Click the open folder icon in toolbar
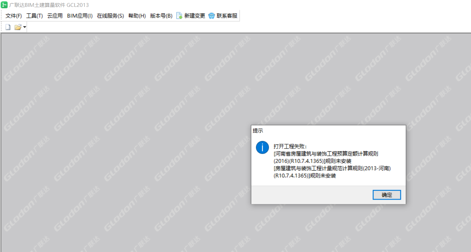This screenshot has width=471, height=252. coord(18,27)
